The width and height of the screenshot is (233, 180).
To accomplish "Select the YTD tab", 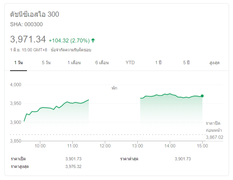I will point(130,63).
